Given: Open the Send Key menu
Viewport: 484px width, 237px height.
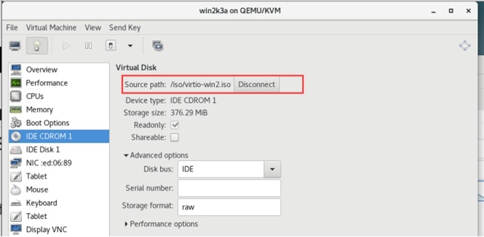Looking at the screenshot, I should 125,27.
